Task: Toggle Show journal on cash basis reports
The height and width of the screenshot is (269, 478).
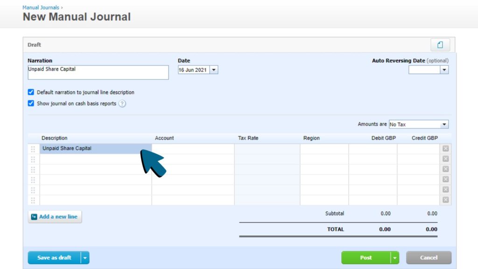Action: 31,103
